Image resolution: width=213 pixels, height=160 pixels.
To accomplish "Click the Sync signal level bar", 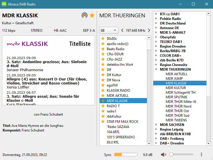I will click(126, 155).
